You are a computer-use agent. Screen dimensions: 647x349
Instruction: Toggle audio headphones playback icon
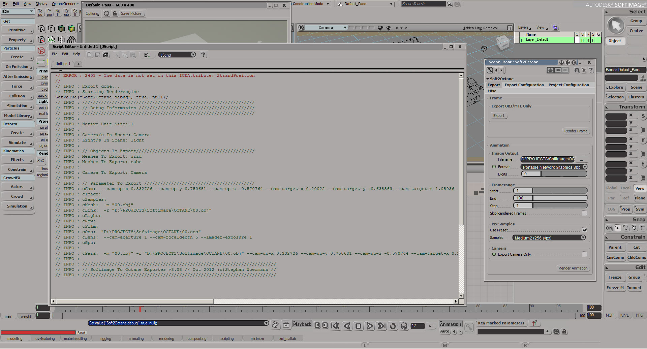click(404, 326)
